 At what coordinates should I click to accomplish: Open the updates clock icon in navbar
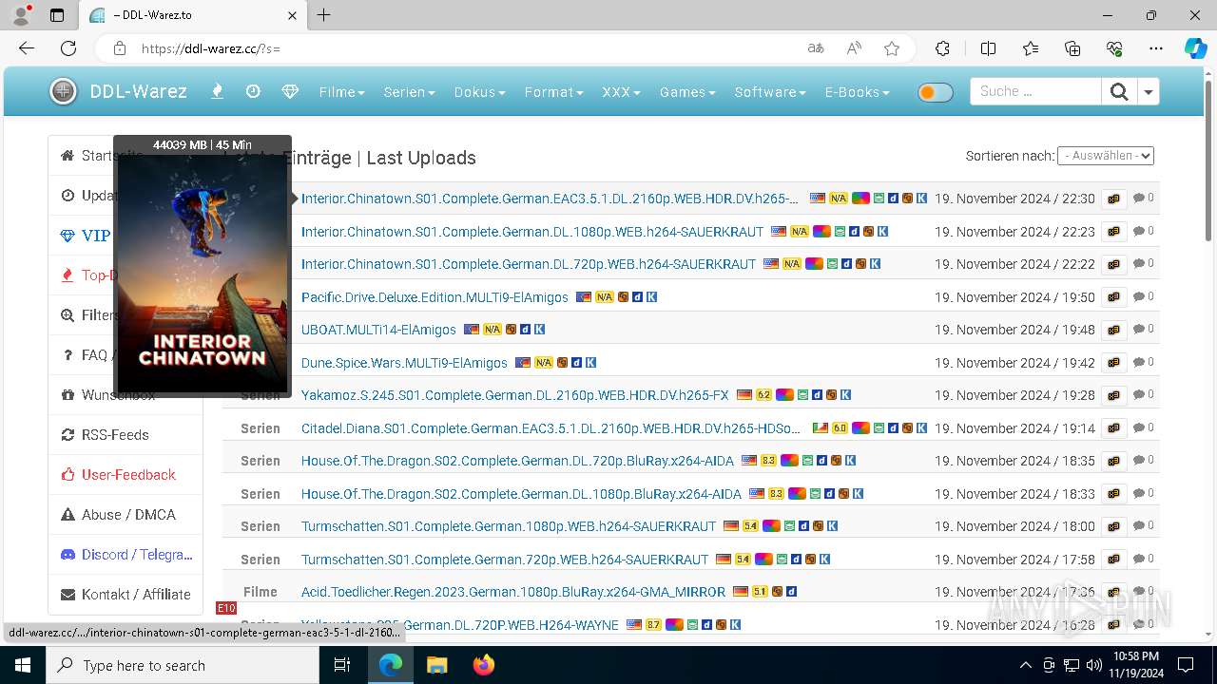(x=253, y=91)
